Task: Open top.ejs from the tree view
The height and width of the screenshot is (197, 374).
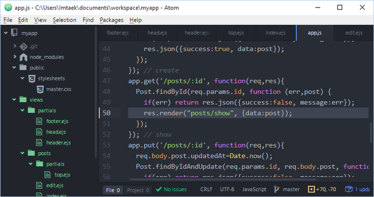Action: tap(62, 175)
